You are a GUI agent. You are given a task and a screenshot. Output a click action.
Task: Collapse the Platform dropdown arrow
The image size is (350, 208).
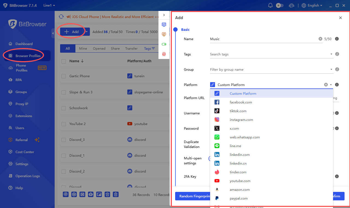coord(331,85)
